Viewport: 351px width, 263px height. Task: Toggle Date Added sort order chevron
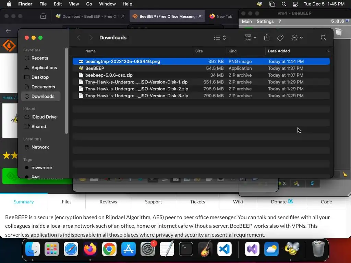click(x=328, y=51)
